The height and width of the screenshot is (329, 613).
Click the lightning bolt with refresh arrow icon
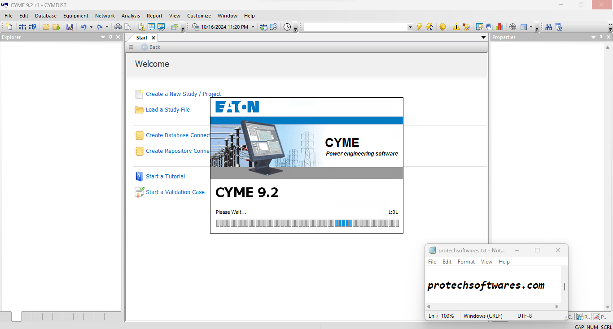click(x=429, y=27)
